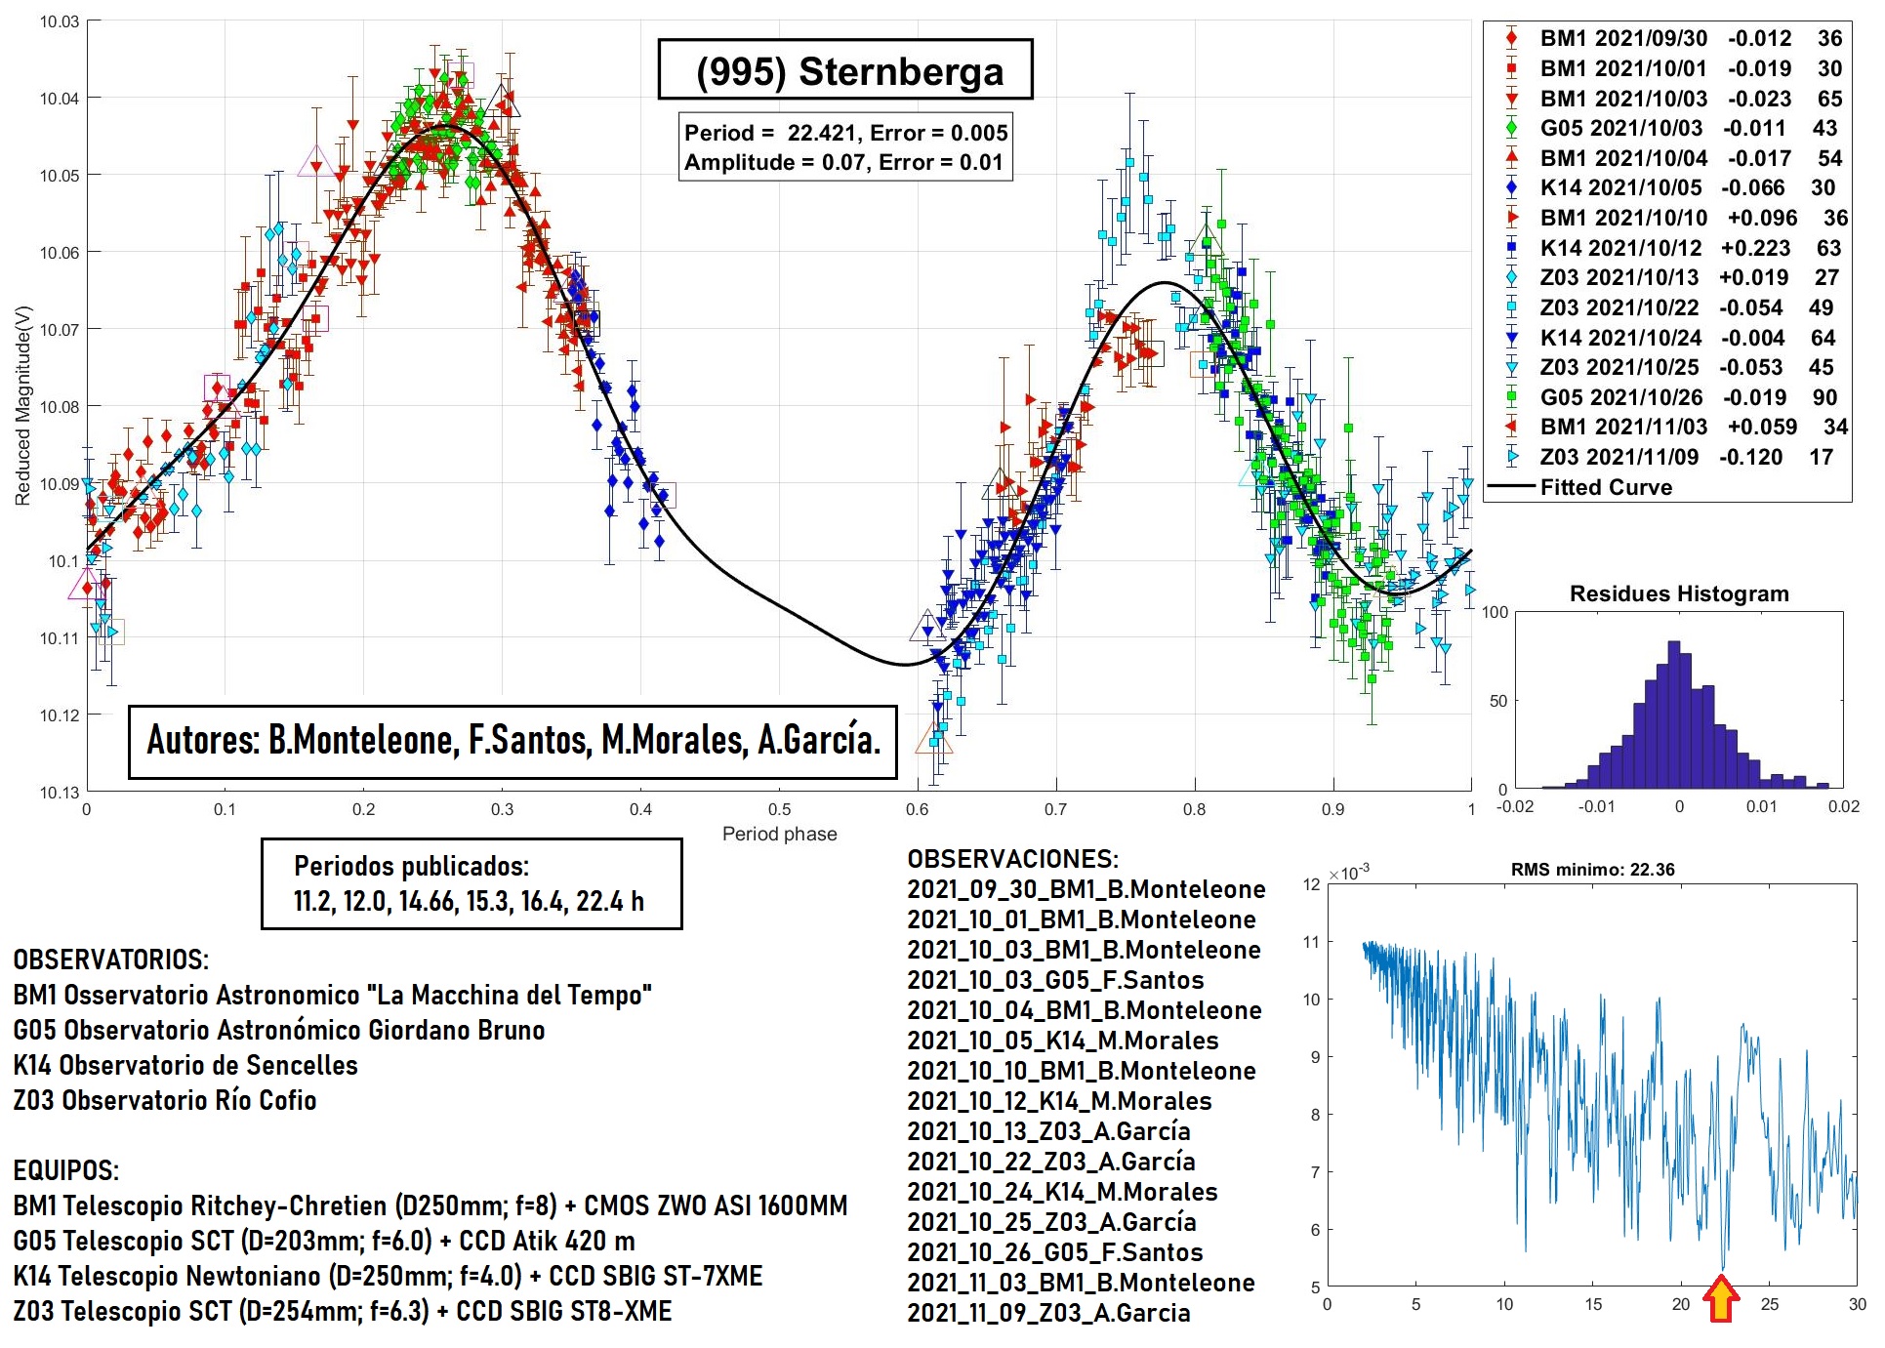Image resolution: width=1885 pixels, height=1348 pixels.
Task: Click the '0.5' tick on Period phase axis
Action: (779, 809)
